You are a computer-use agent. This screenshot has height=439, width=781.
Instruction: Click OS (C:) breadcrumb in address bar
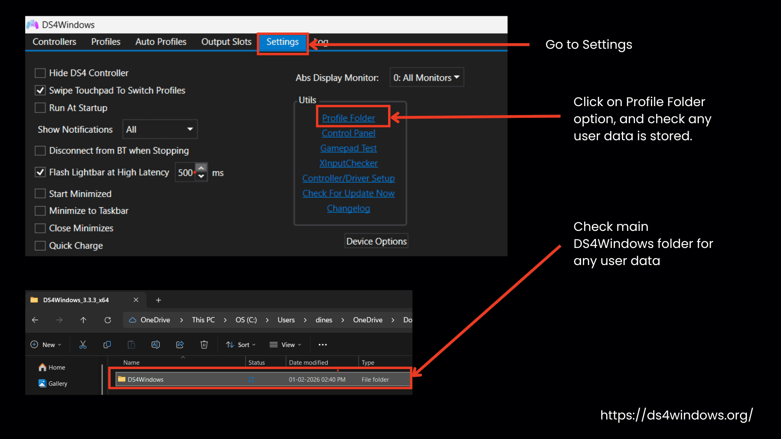(246, 320)
